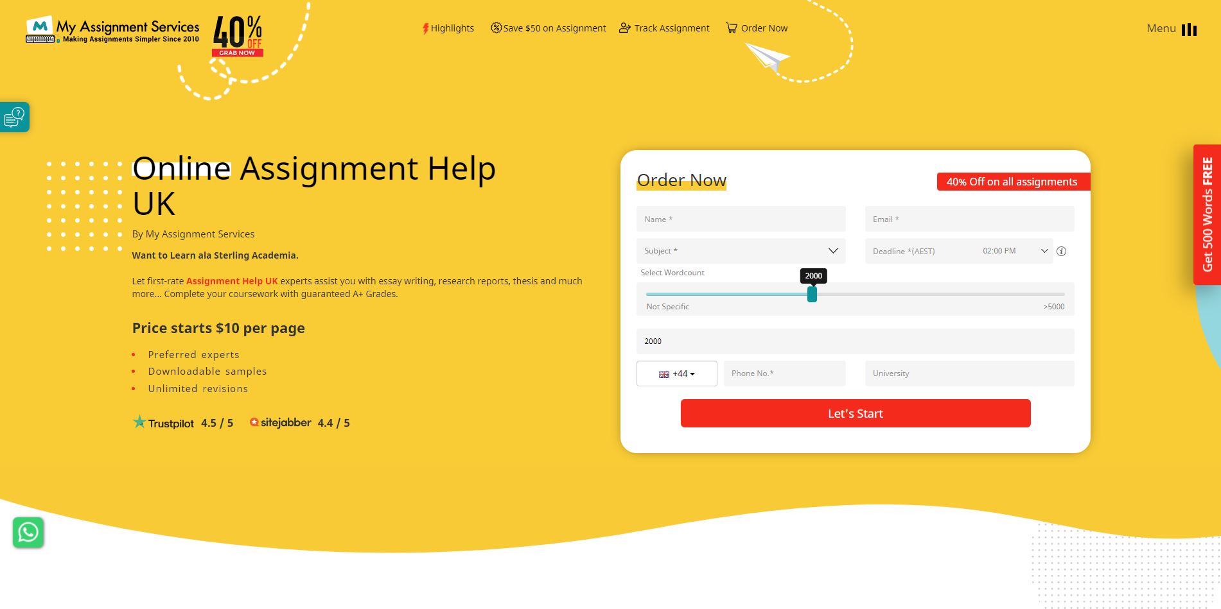Open Highlights in top navigation

pyautogui.click(x=448, y=28)
